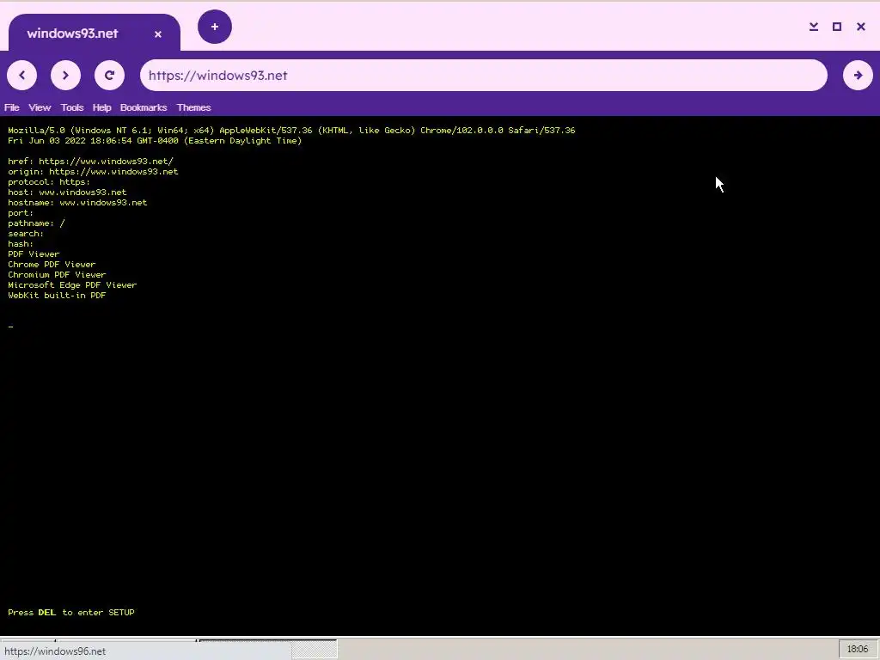Open the Tools menu
The image size is (880, 660).
tap(72, 107)
